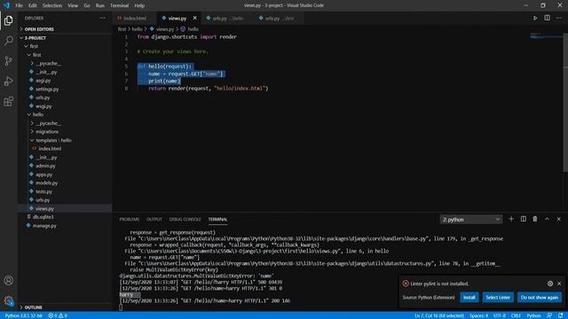Close the terminal panel
The height and width of the screenshot is (319, 568).
coord(558,219)
